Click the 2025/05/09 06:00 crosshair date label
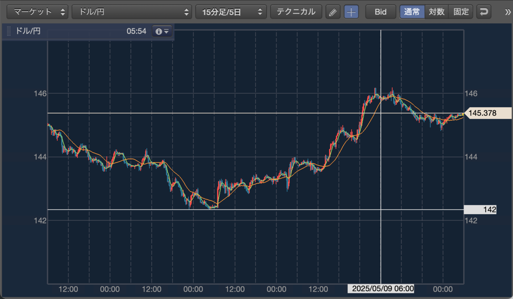The height and width of the screenshot is (299, 513). point(381,289)
